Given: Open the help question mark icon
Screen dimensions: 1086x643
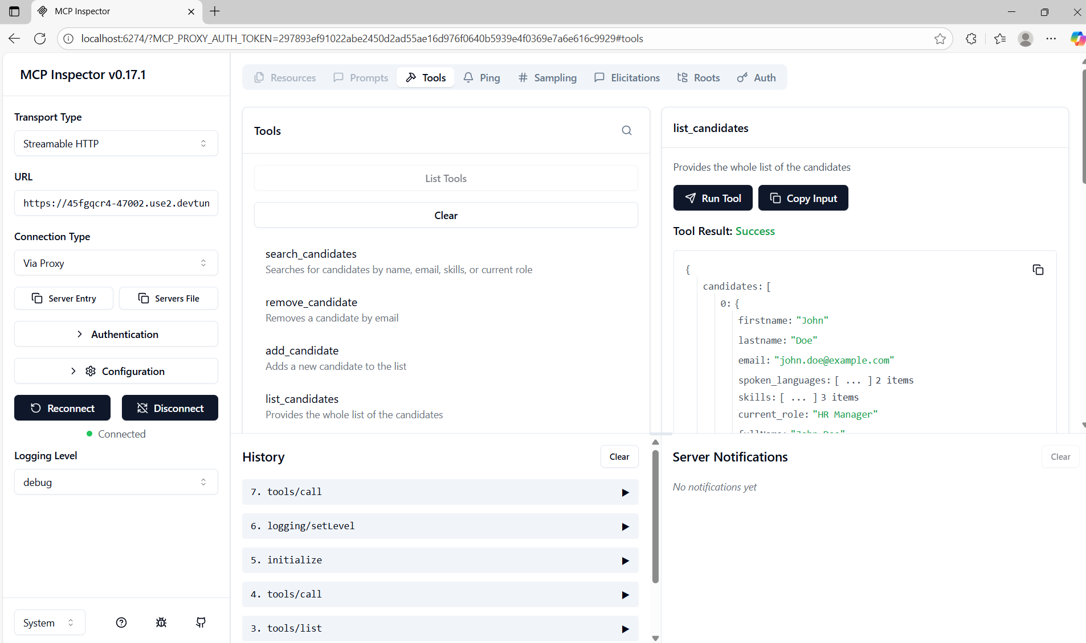Looking at the screenshot, I should tap(121, 623).
